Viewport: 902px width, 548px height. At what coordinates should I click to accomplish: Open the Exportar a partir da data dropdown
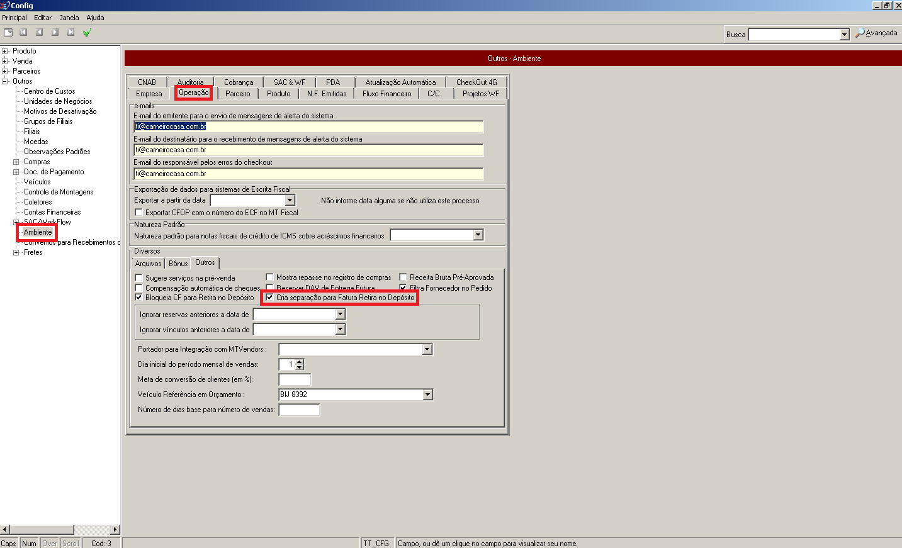[290, 200]
